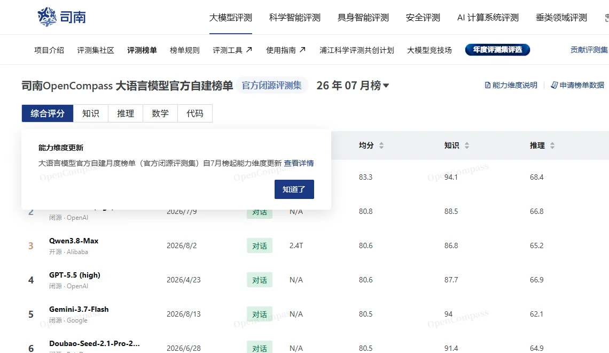
Task: Click the document icon beside 能力维度说明
Action: pyautogui.click(x=488, y=85)
